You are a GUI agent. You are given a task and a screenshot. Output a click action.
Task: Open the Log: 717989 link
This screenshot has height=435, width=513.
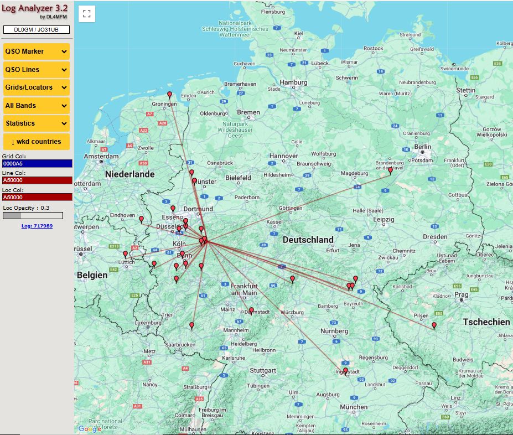(x=37, y=226)
